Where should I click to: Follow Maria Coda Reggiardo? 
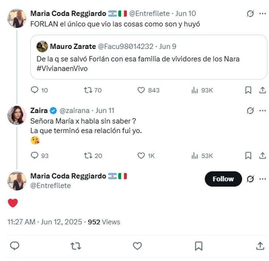tap(223, 179)
